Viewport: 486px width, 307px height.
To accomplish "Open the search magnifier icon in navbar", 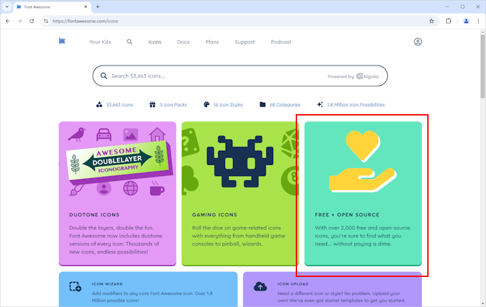I will 130,42.
